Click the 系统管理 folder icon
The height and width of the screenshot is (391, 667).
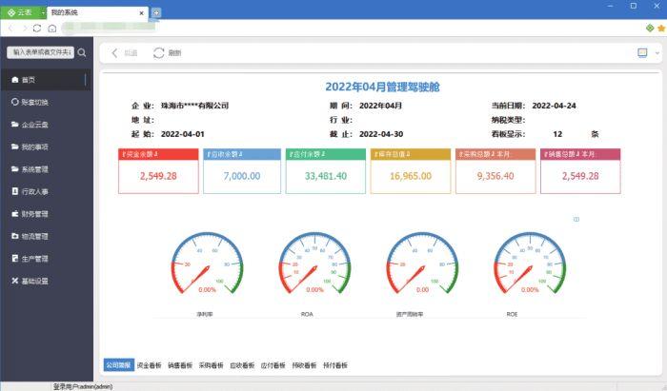pos(15,169)
